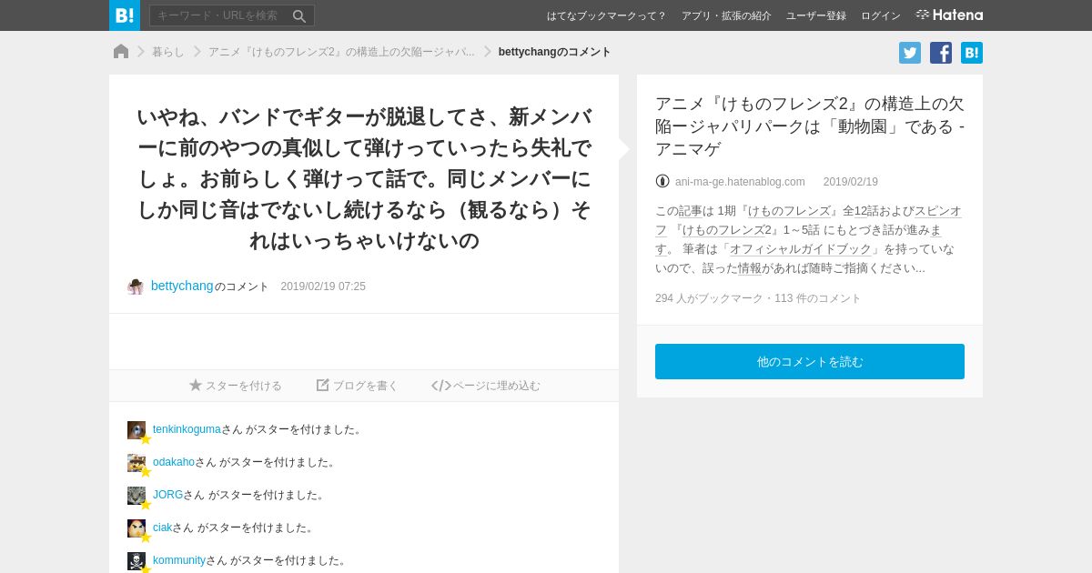Share on Facebook icon

[x=941, y=53]
